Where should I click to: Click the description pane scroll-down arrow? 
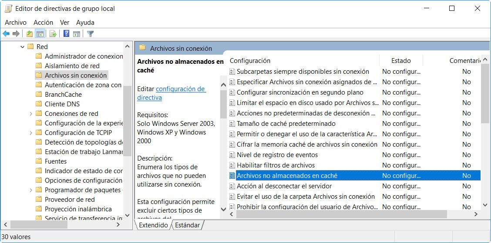pos(224,209)
